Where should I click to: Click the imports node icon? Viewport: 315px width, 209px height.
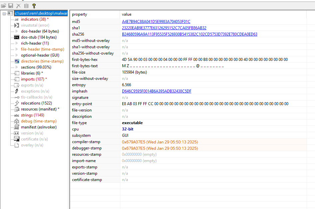click(x=17, y=79)
